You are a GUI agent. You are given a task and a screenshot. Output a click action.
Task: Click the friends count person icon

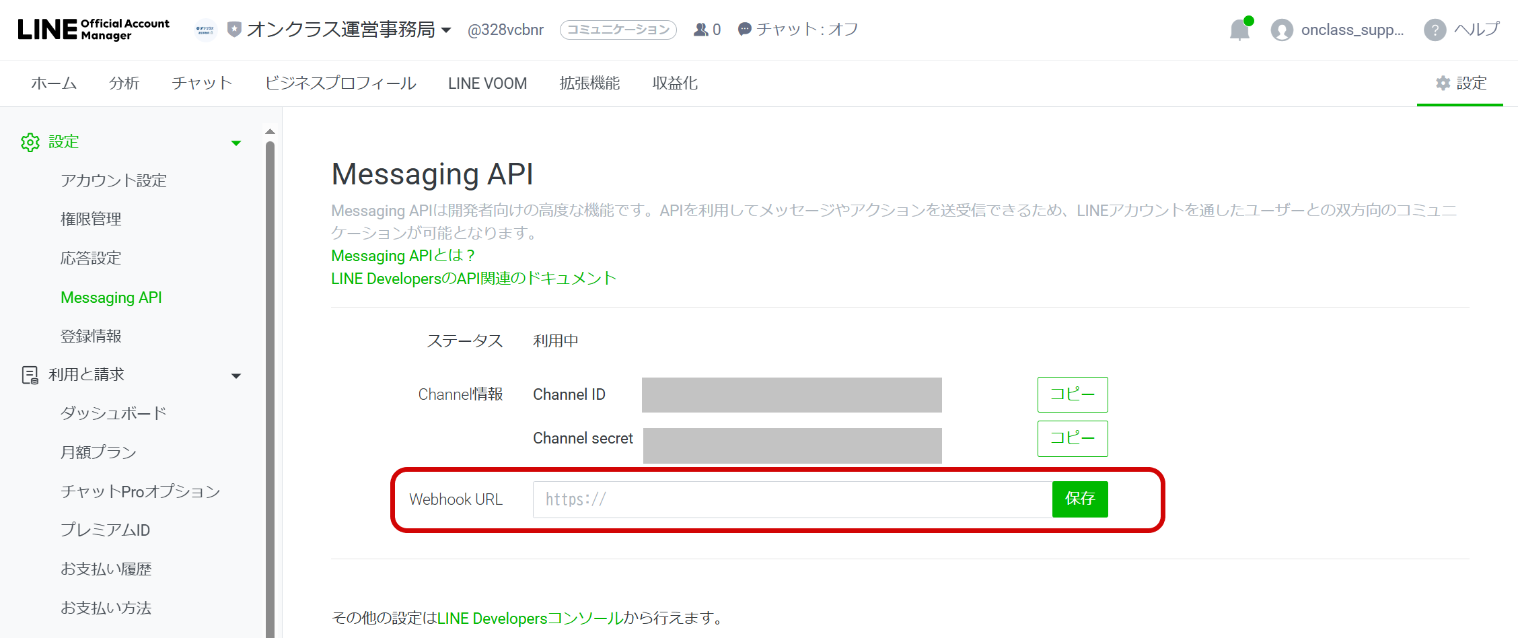pos(700,30)
